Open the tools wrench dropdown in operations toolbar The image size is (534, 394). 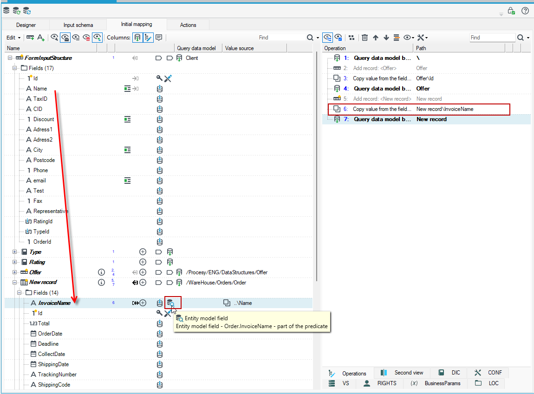(x=422, y=38)
